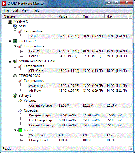Select the Core #0 row

click(80, 51)
